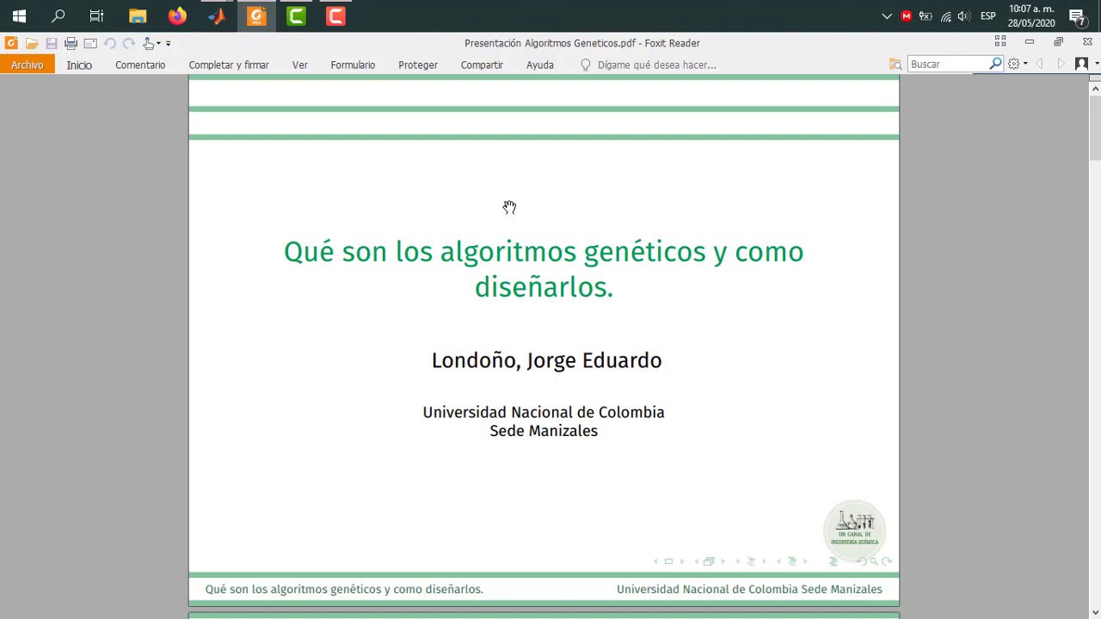This screenshot has width=1101, height=619.
Task: Undo the last action
Action: pyautogui.click(x=110, y=43)
